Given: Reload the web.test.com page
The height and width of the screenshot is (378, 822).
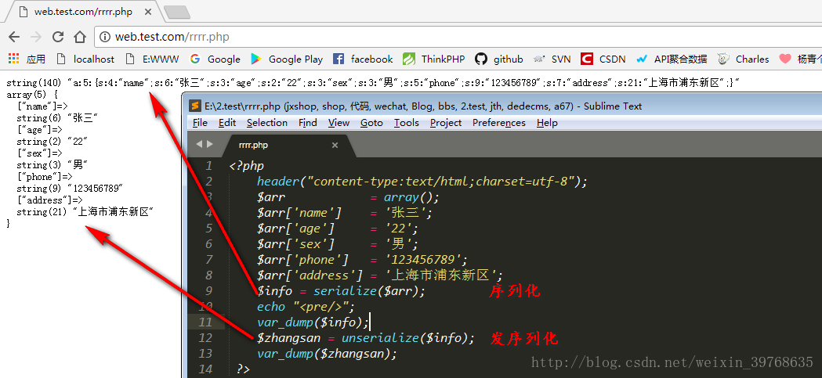Looking at the screenshot, I should [x=58, y=37].
